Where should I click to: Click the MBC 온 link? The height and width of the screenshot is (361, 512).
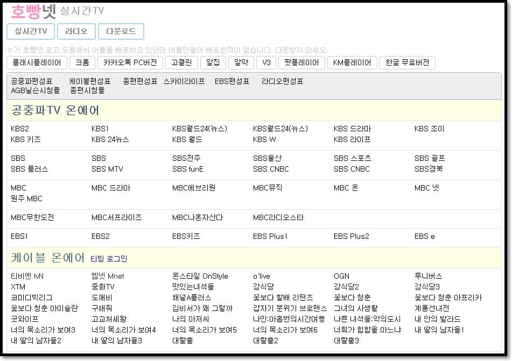click(x=346, y=188)
